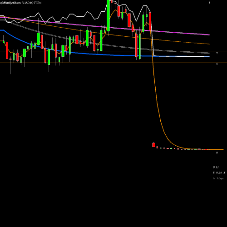The height and width of the screenshot is (227, 227).
Task: Click the tallest green candlestick
Action: click(x=108, y=15)
